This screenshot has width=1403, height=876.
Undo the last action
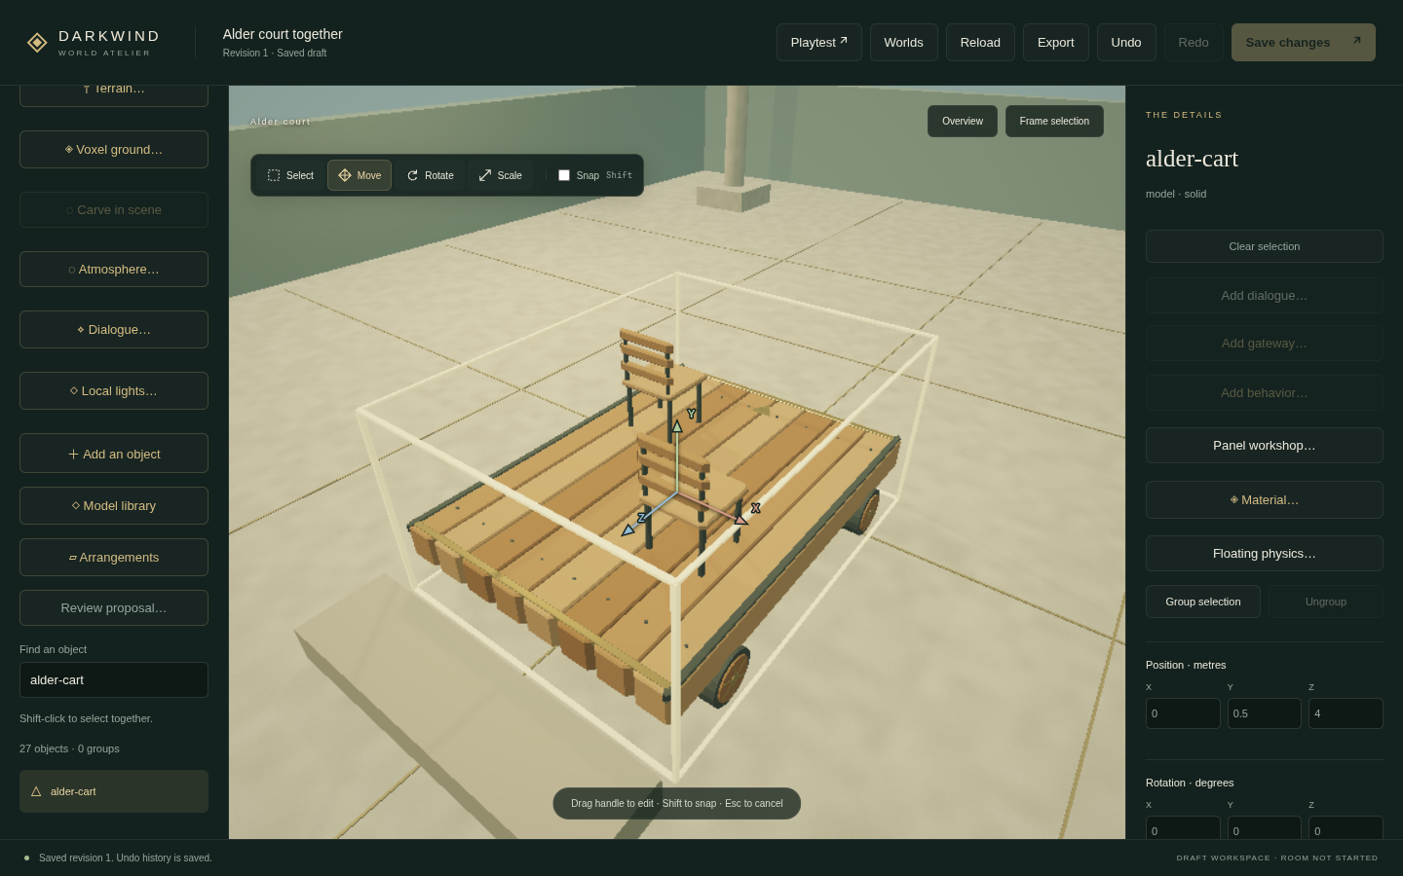click(1126, 43)
